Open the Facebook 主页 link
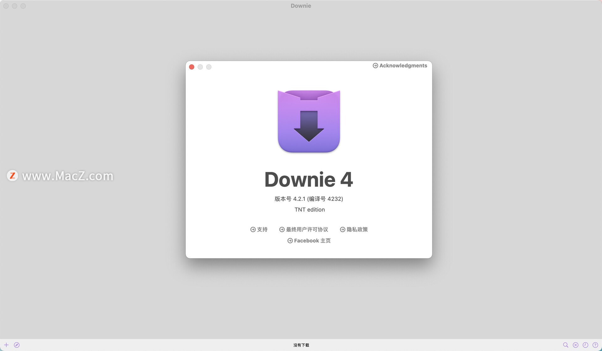This screenshot has width=602, height=351. pos(312,241)
